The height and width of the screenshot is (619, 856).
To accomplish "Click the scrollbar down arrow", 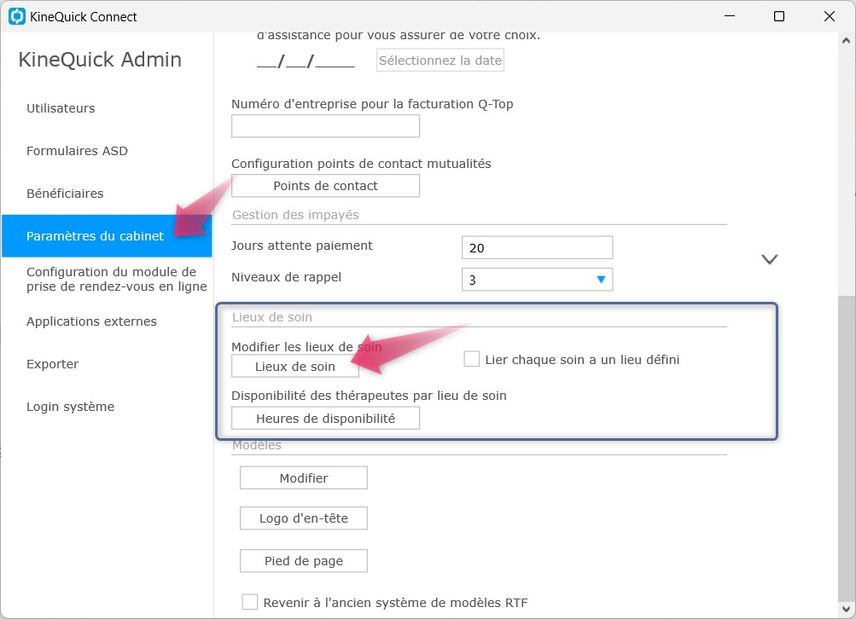I will point(846,609).
